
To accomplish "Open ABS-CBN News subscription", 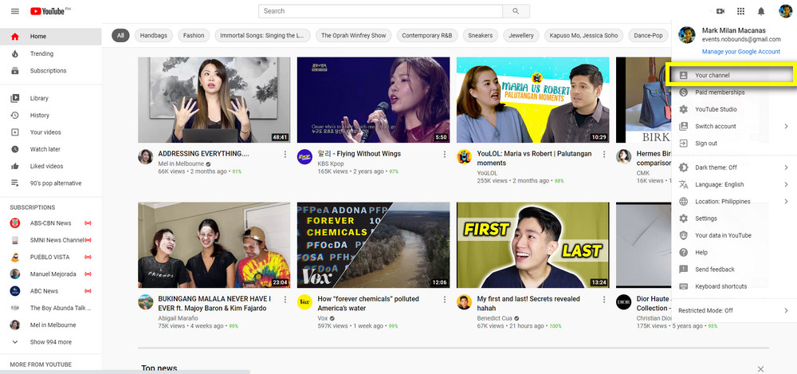I will click(x=51, y=222).
